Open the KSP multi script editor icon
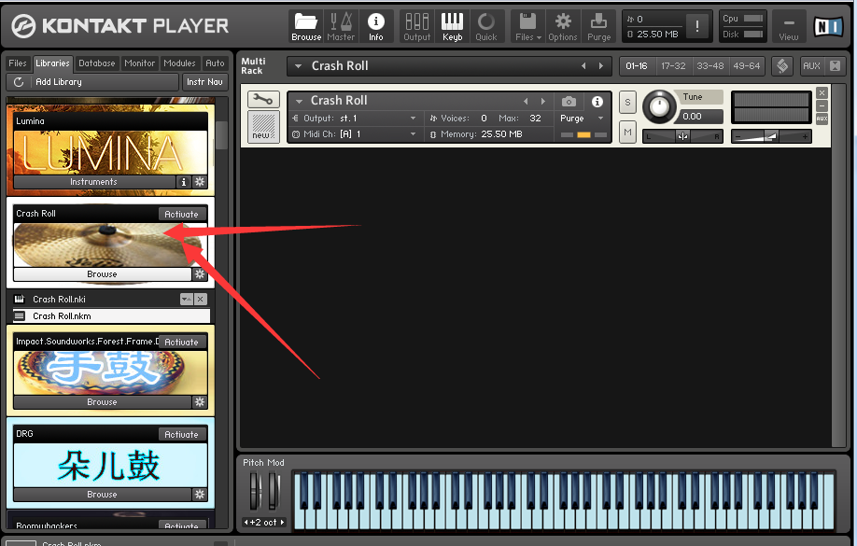The height and width of the screenshot is (546, 857). [782, 66]
